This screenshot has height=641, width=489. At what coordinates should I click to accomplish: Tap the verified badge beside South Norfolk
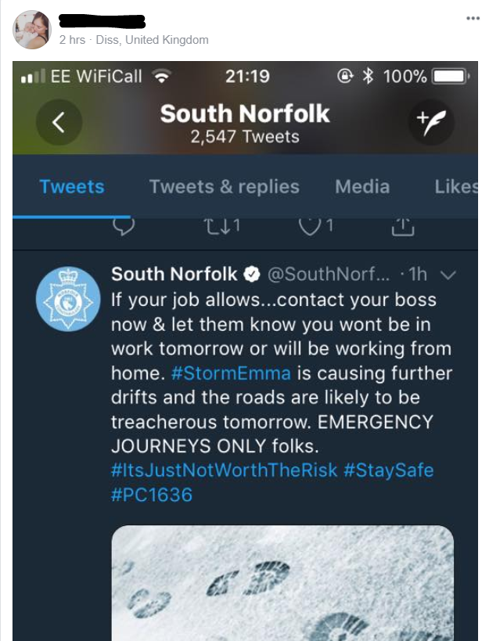pyautogui.click(x=253, y=274)
